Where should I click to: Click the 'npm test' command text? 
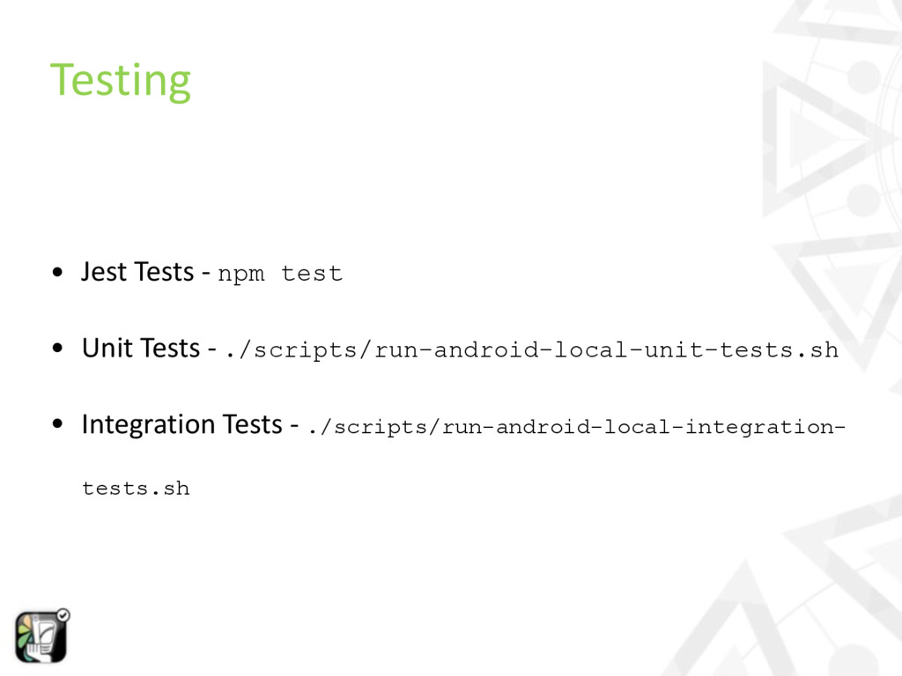coord(280,274)
